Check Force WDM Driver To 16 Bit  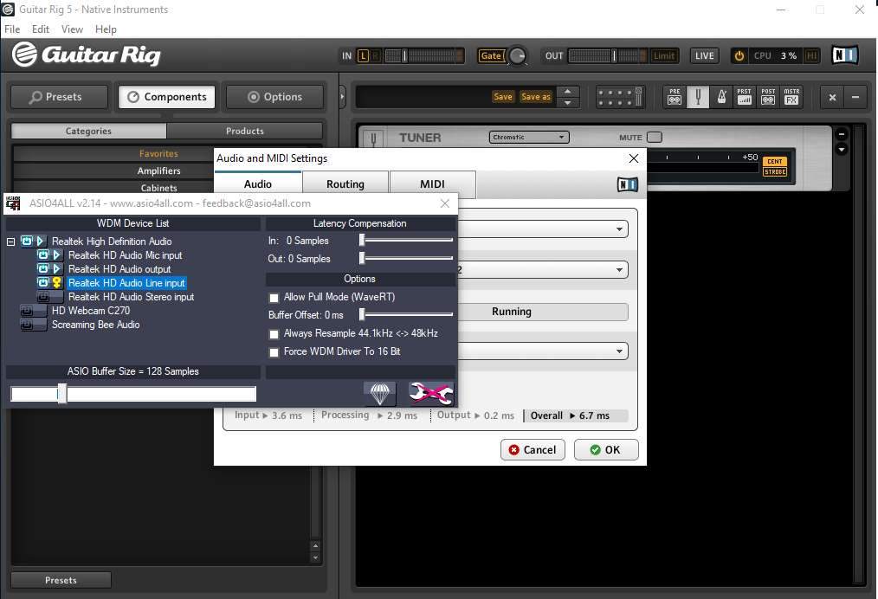pos(274,352)
